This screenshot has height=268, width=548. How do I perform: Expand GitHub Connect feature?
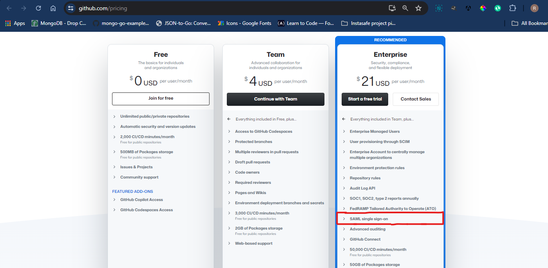click(x=362, y=239)
